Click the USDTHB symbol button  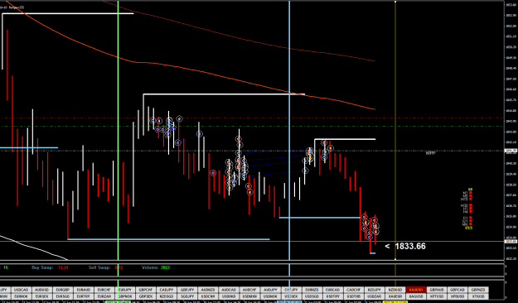(353, 296)
